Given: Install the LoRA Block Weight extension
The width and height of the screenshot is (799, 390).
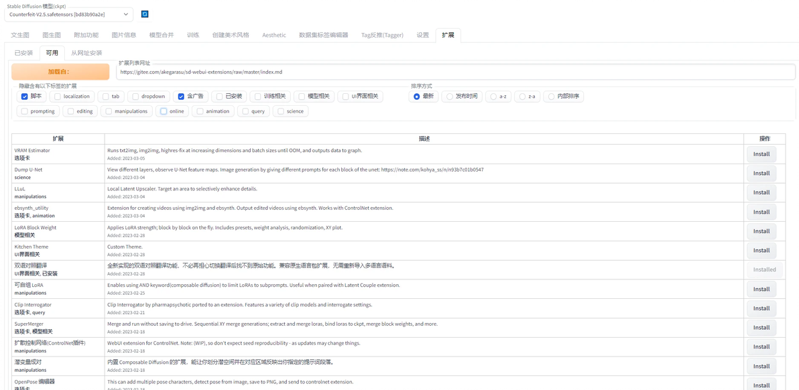Looking at the screenshot, I should pyautogui.click(x=761, y=231).
